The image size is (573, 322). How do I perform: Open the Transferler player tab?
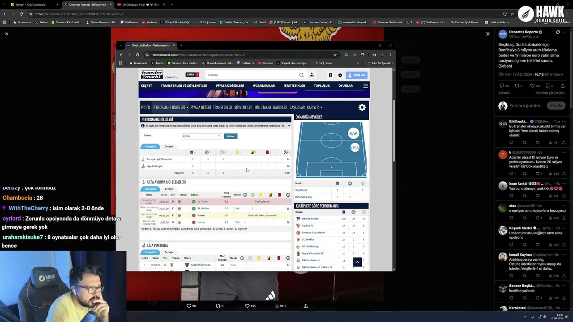222,107
